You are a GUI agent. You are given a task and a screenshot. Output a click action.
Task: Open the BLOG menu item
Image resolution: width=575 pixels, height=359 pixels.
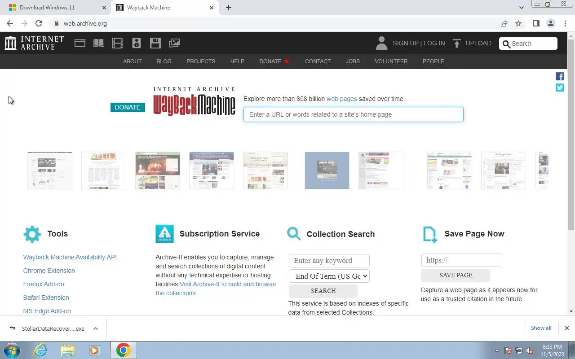point(164,61)
